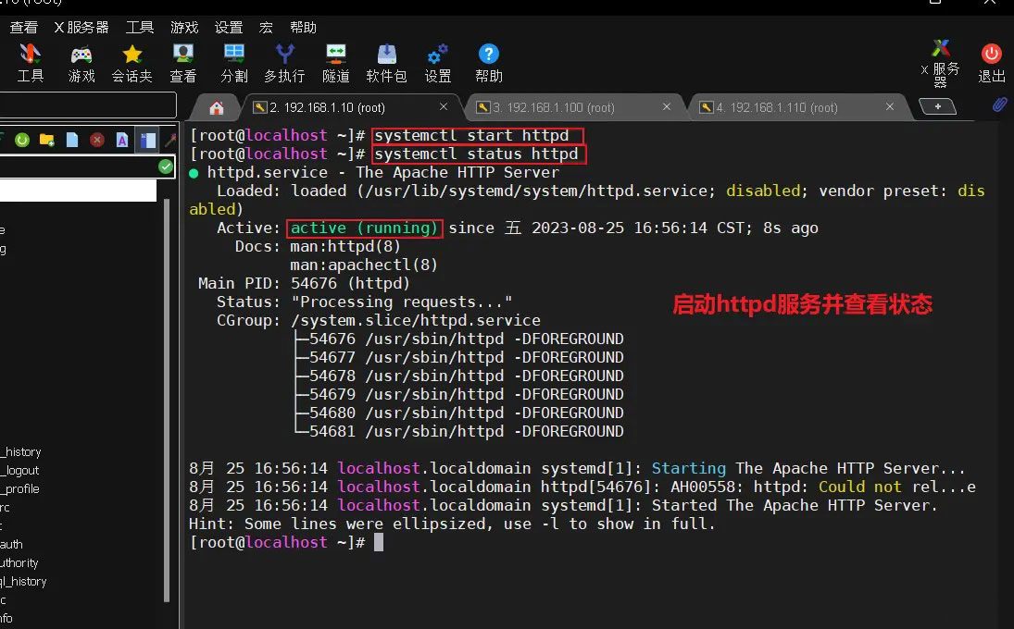Click the file list vertical scrollbar

[167, 401]
